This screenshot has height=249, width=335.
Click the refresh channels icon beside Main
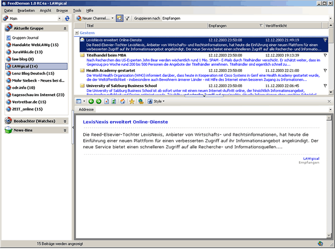coord(67,18)
